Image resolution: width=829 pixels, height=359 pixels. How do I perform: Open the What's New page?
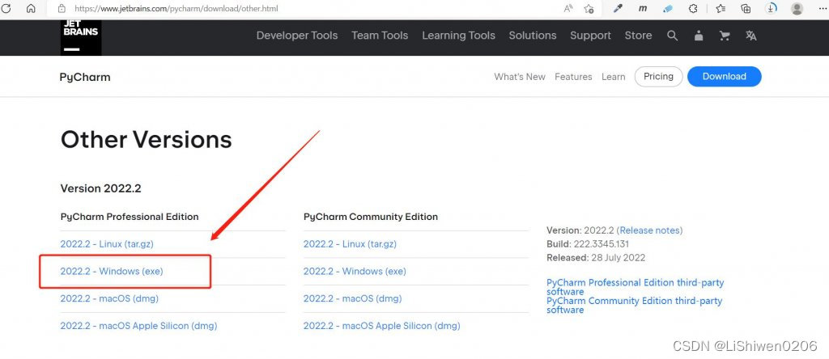(x=520, y=77)
